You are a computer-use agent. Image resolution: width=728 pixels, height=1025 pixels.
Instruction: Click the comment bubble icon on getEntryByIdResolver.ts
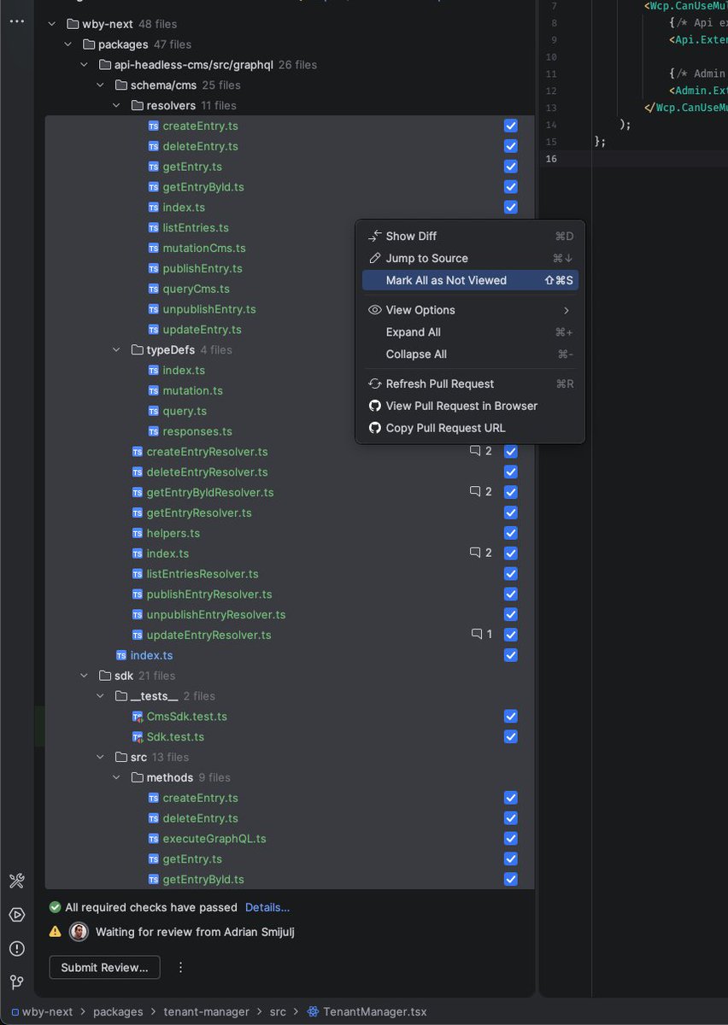point(475,492)
